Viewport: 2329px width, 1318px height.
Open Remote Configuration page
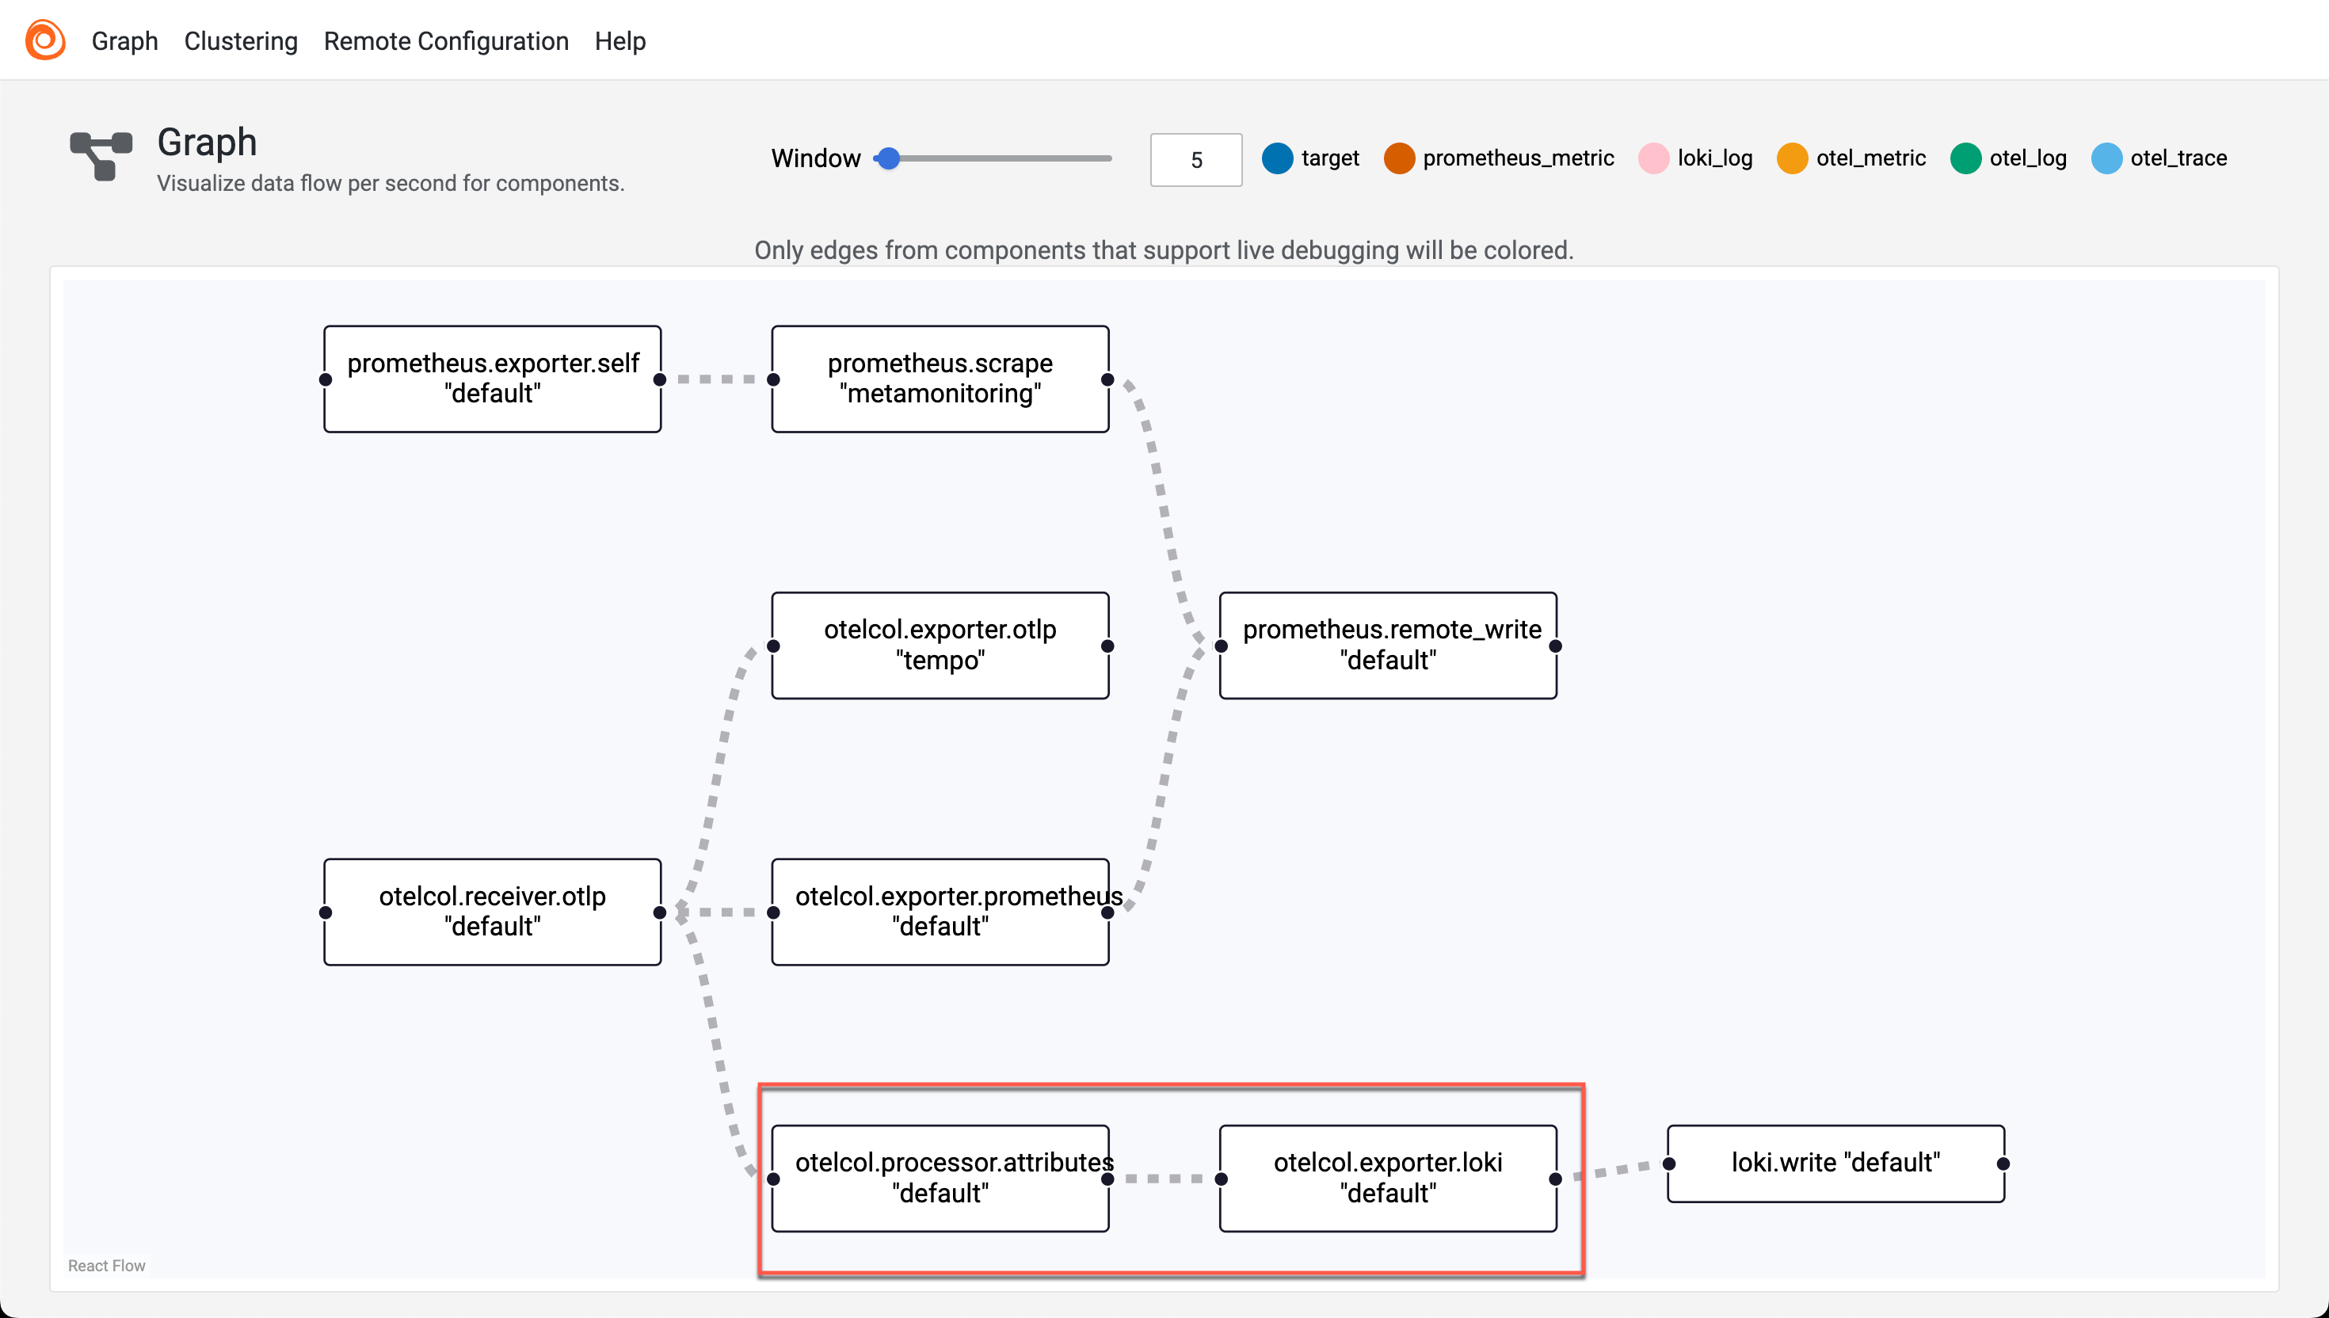pyautogui.click(x=446, y=40)
